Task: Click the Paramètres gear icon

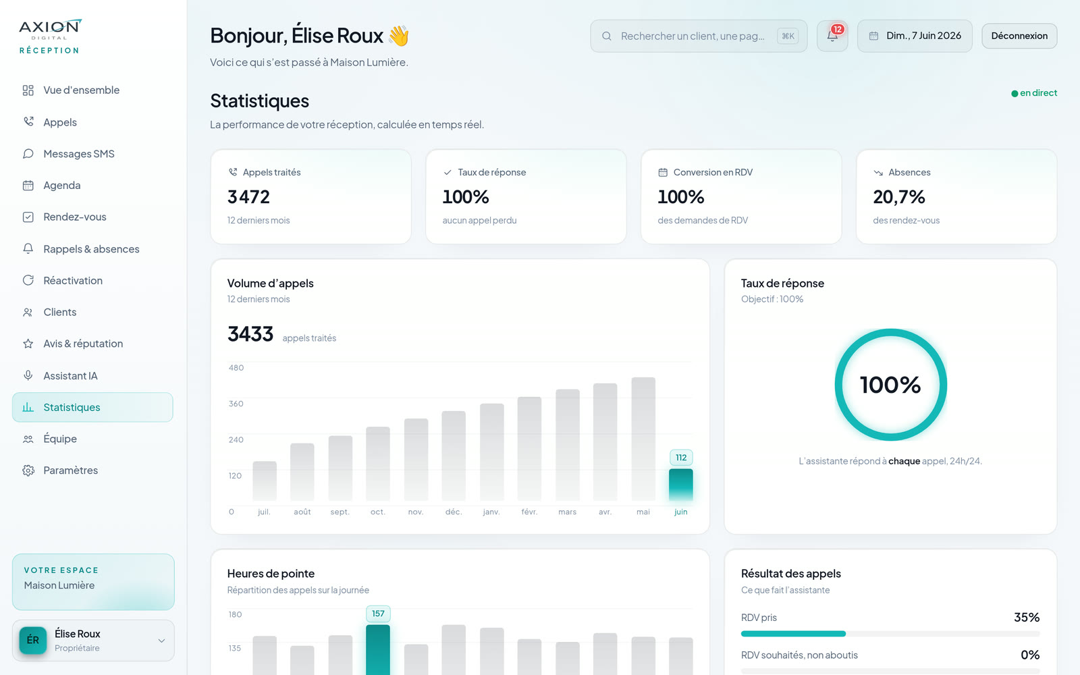Action: [28, 470]
